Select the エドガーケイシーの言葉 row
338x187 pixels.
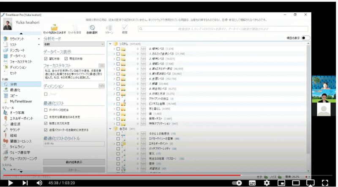coord(161,139)
